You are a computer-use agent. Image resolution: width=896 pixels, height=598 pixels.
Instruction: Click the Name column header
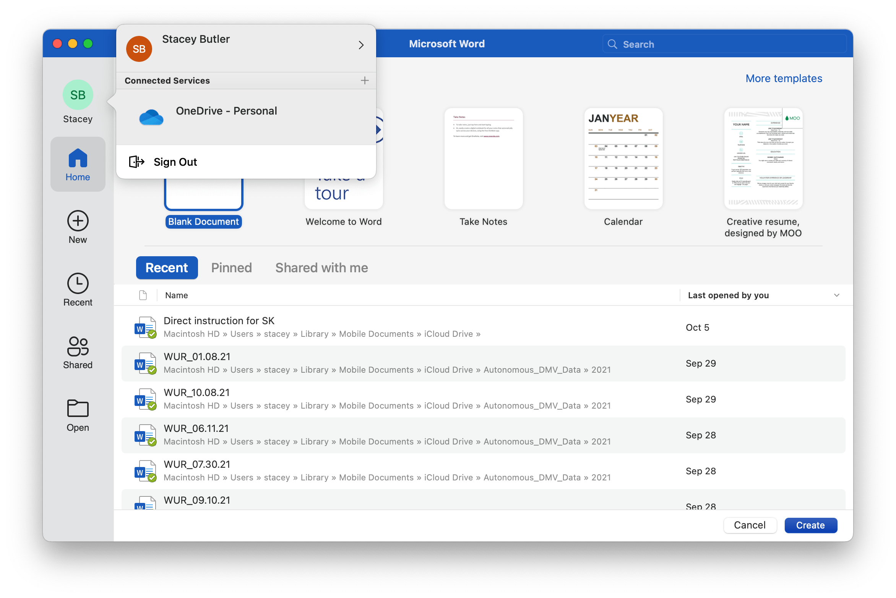[177, 295]
